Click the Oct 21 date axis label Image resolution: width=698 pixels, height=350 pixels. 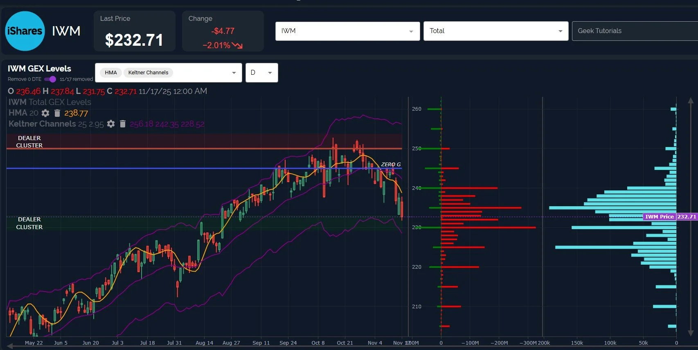(345, 343)
